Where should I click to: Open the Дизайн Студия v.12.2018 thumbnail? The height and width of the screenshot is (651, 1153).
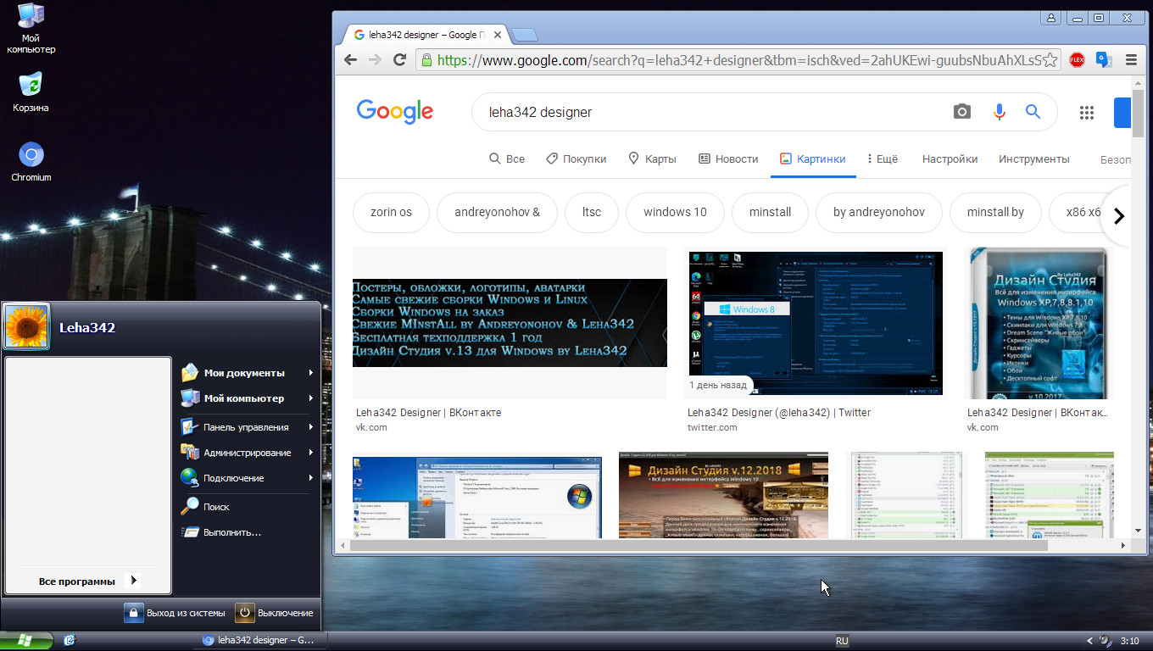tap(723, 495)
